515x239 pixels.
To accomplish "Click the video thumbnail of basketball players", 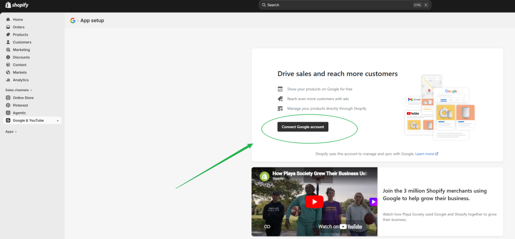I will pyautogui.click(x=314, y=202).
